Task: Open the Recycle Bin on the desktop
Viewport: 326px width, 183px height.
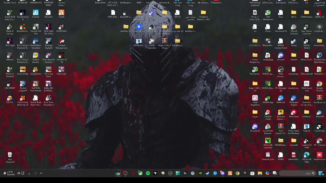Action: tap(10, 158)
